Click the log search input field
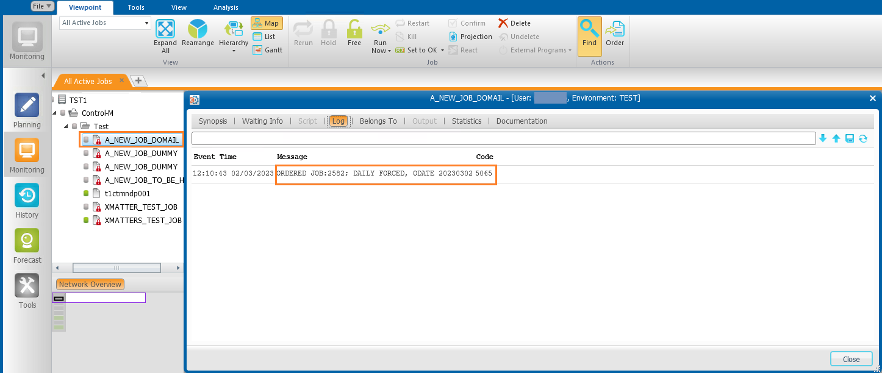 pyautogui.click(x=503, y=139)
